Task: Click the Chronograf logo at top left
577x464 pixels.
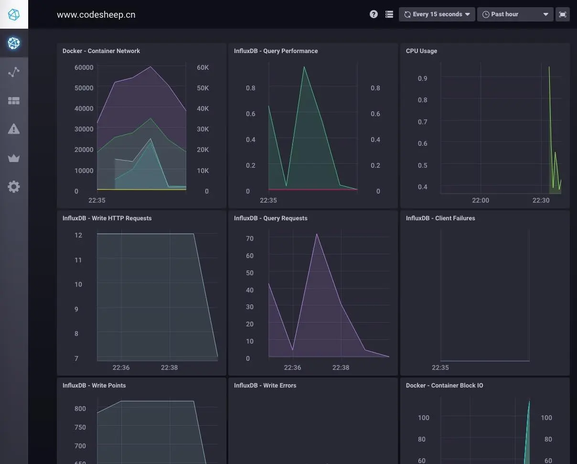Action: pos(14,14)
